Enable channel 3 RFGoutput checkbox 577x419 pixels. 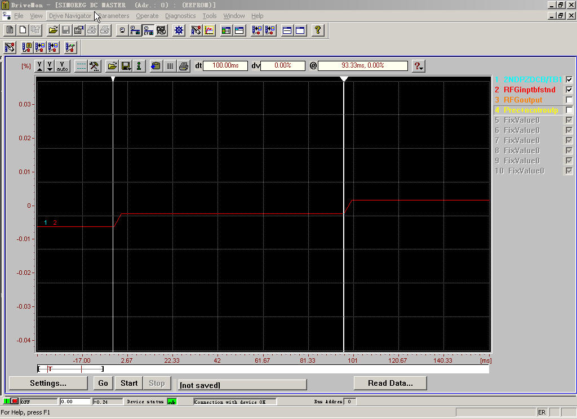[569, 100]
